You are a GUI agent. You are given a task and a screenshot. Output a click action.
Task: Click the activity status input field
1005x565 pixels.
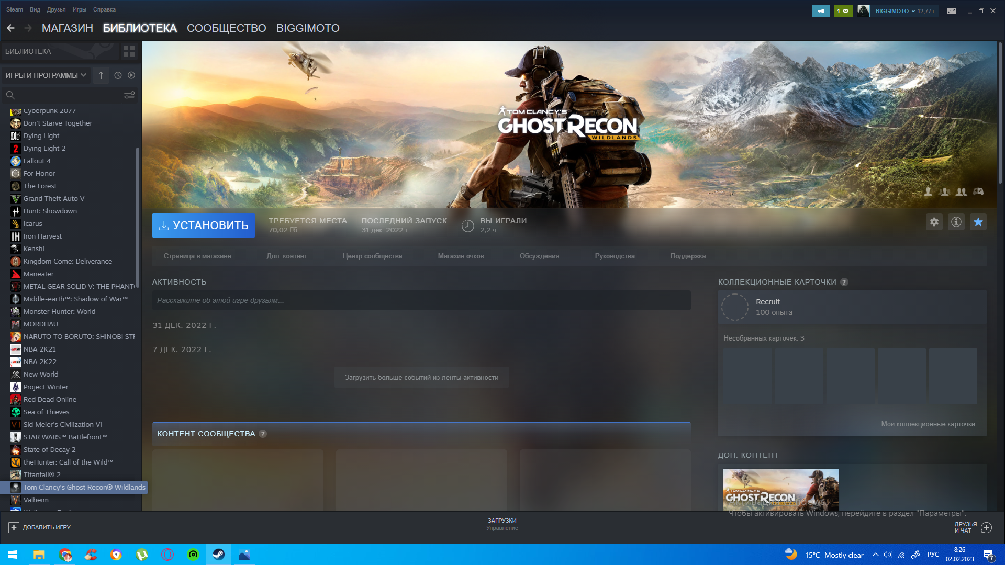pyautogui.click(x=421, y=300)
